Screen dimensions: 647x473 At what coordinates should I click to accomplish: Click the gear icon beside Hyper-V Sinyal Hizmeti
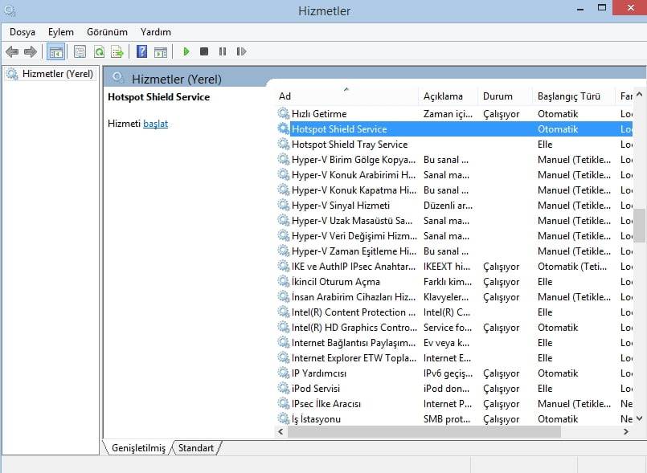pos(283,205)
